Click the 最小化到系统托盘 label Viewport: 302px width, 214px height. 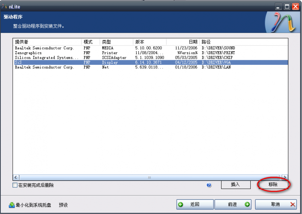[x=33, y=205]
